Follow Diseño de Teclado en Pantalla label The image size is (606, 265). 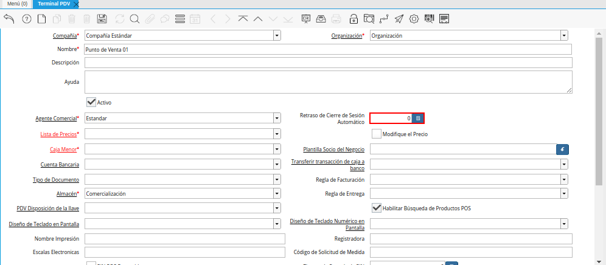coord(44,223)
